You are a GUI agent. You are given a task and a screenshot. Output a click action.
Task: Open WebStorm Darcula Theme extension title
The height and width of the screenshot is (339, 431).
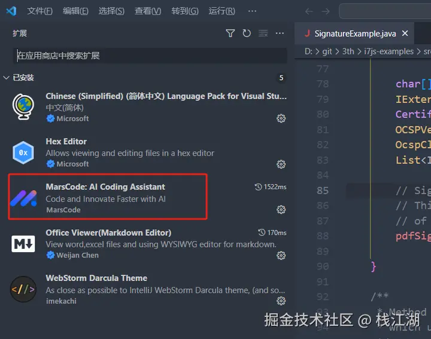click(96, 278)
